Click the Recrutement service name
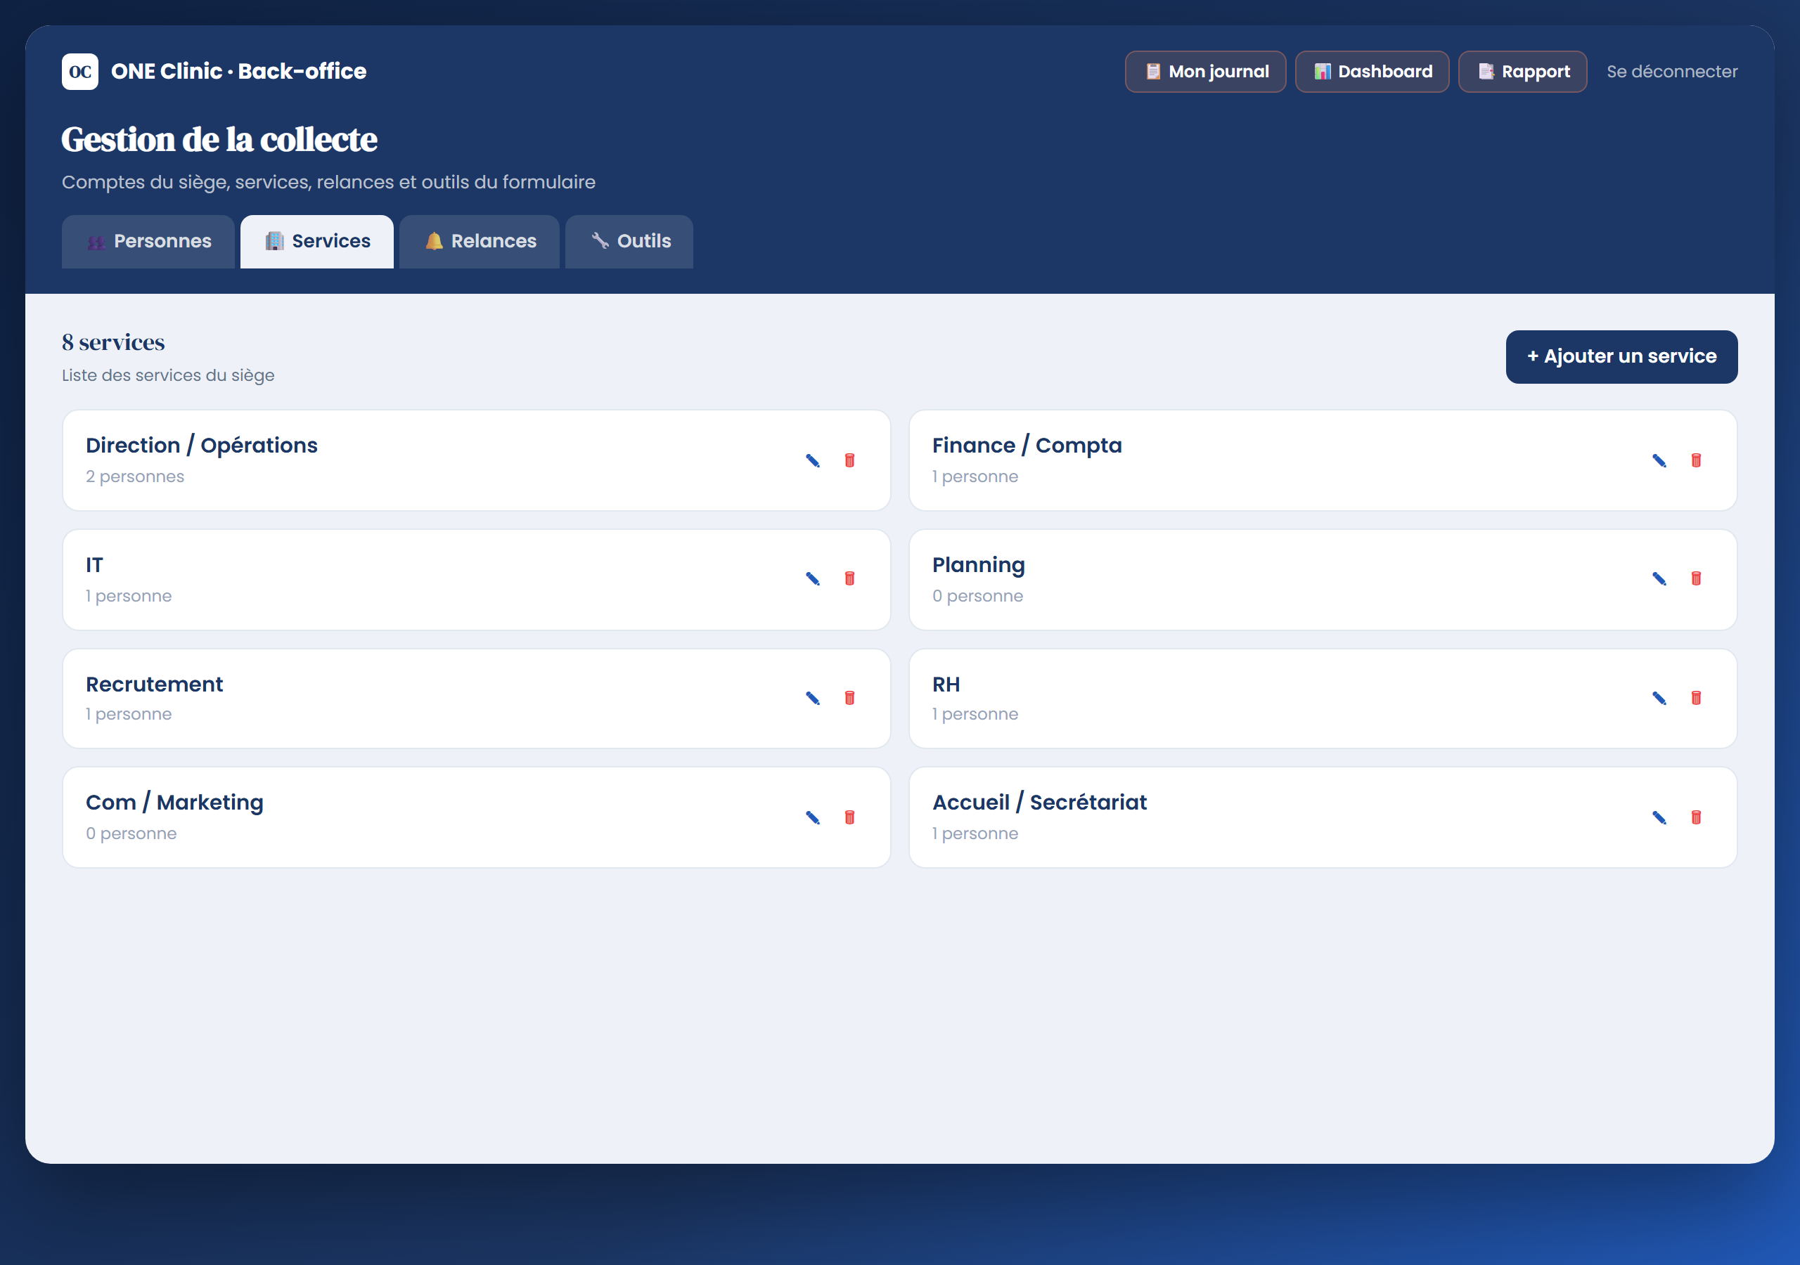 (x=155, y=685)
